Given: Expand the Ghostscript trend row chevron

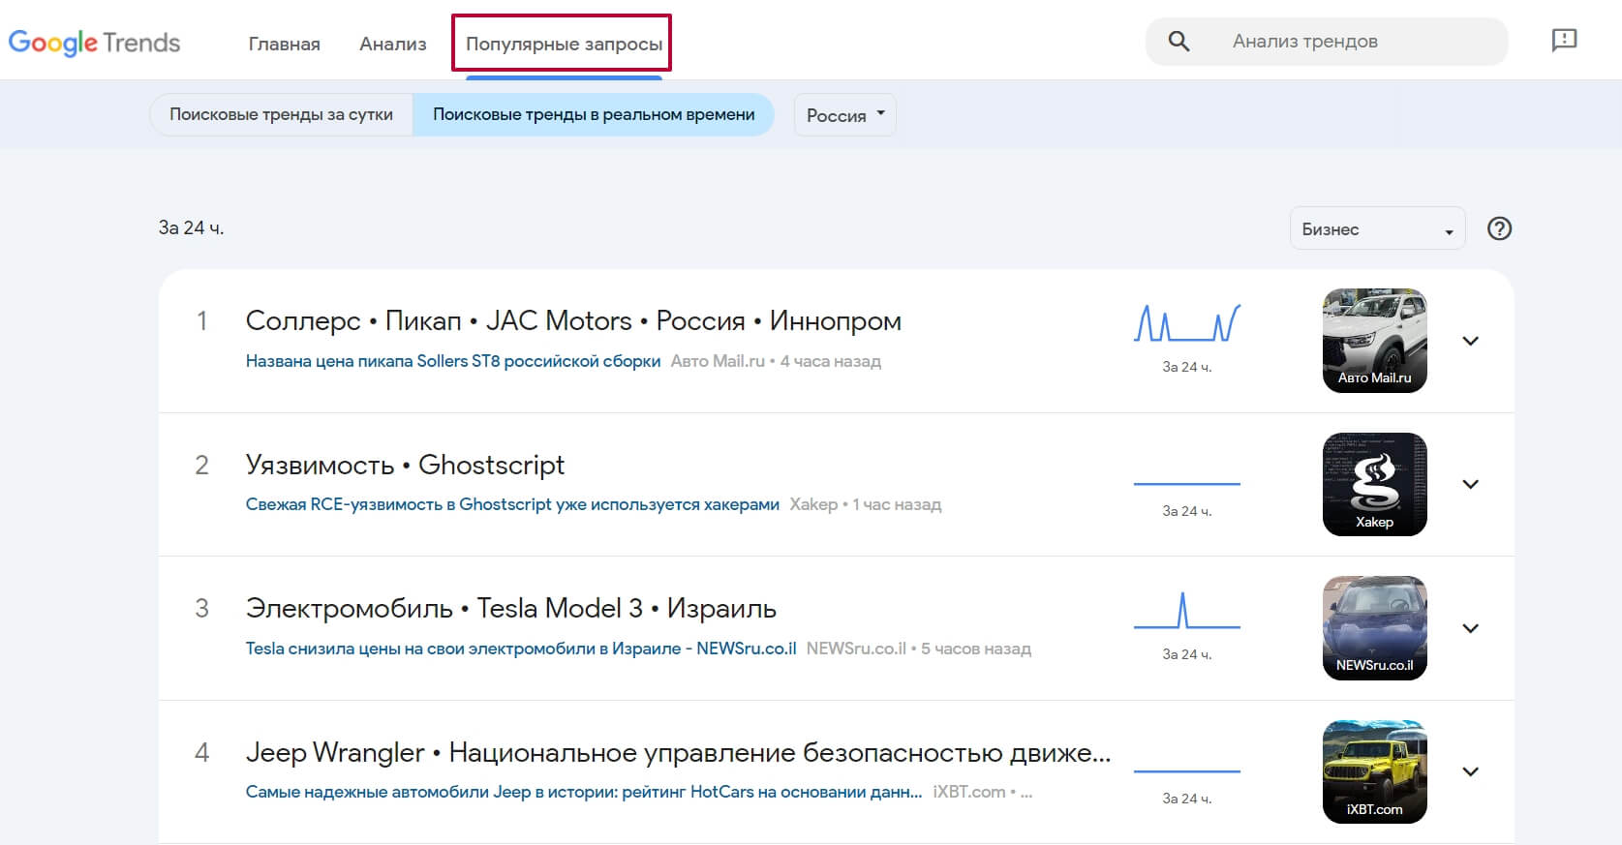Looking at the screenshot, I should point(1470,484).
